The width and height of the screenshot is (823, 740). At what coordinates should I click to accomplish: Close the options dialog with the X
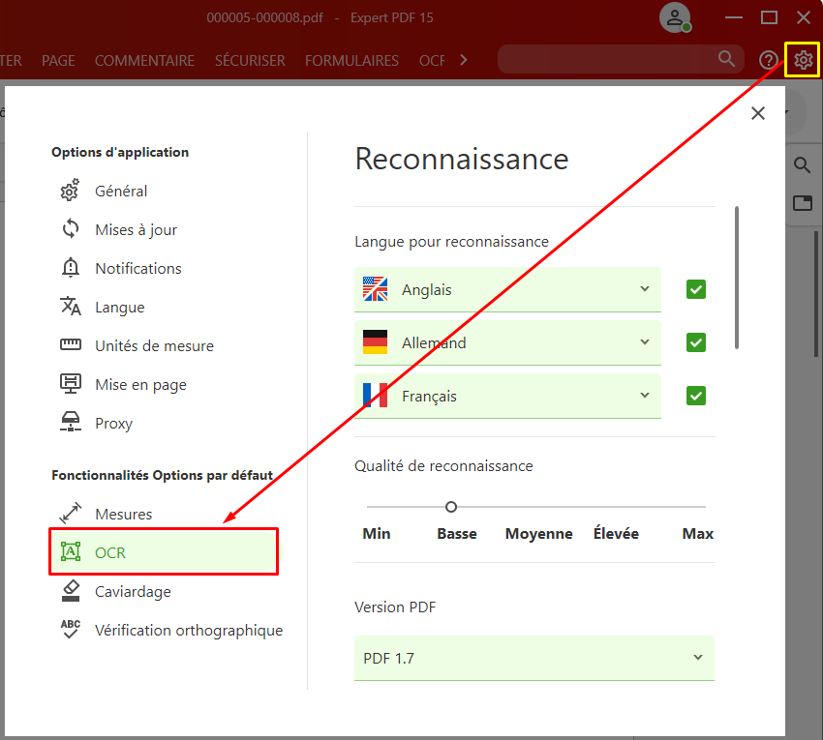[757, 113]
